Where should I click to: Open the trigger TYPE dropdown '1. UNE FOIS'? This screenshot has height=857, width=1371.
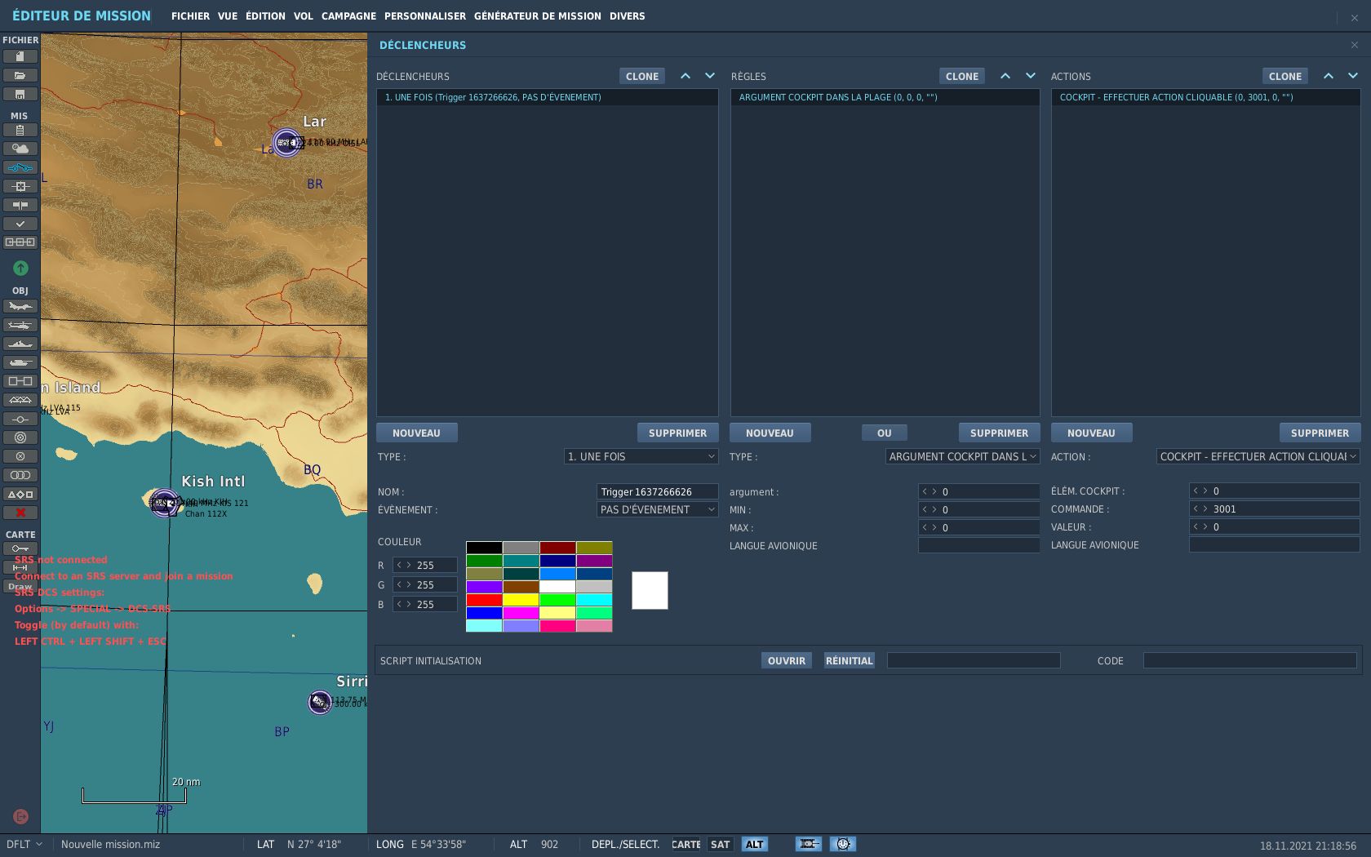pos(641,457)
